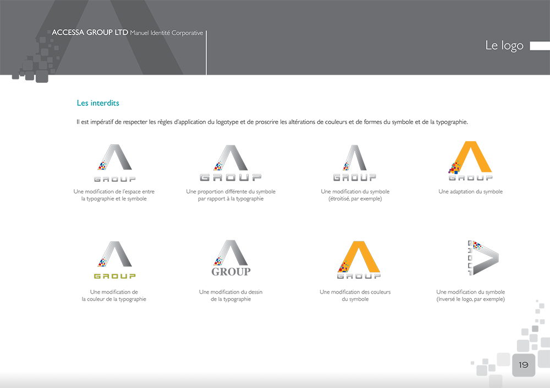Viewport: 550px width, 388px height.
Task: Click the logo with oversized GROUP lettering
Action: pos(230,164)
